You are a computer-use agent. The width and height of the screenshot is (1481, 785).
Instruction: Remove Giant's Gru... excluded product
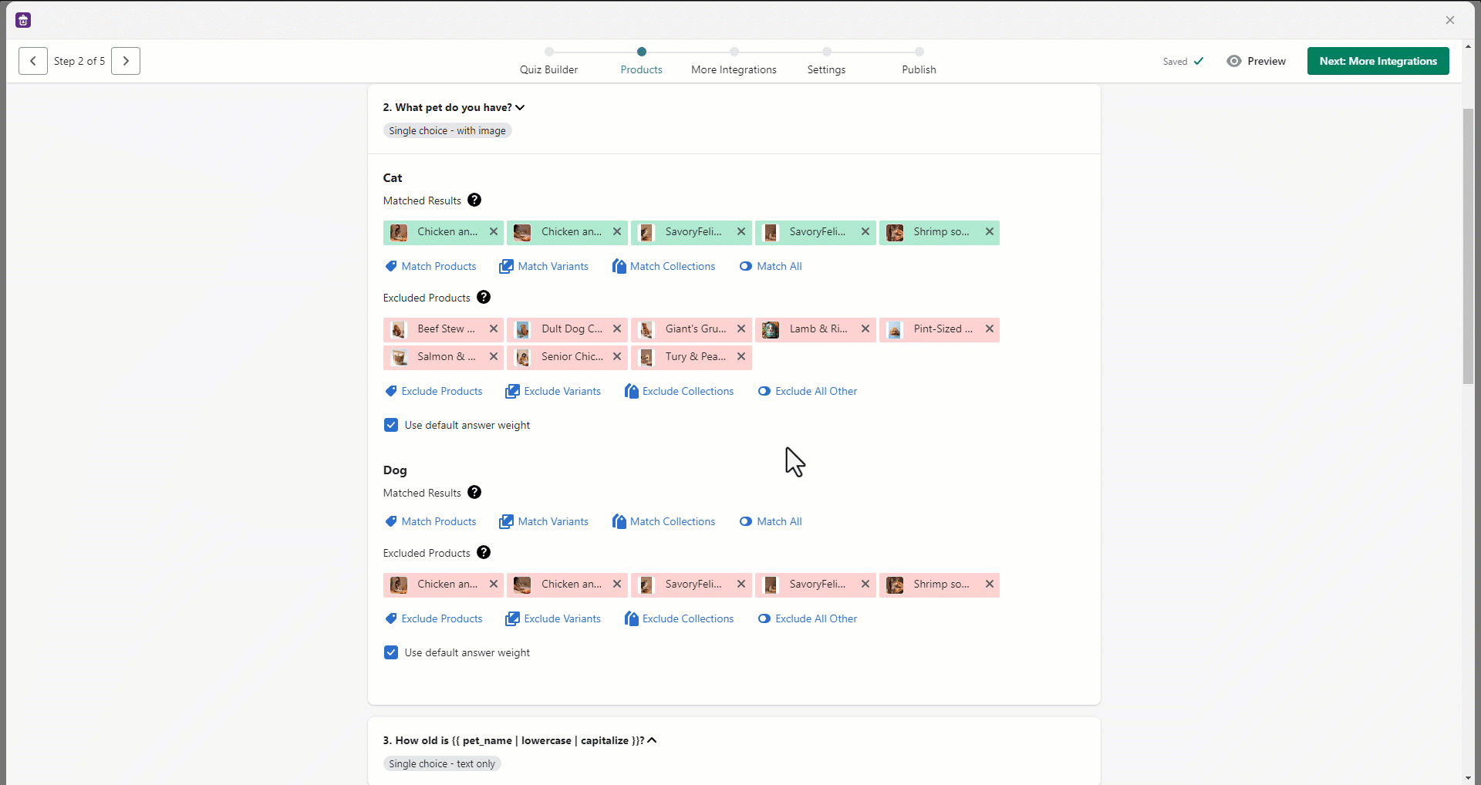(x=741, y=329)
